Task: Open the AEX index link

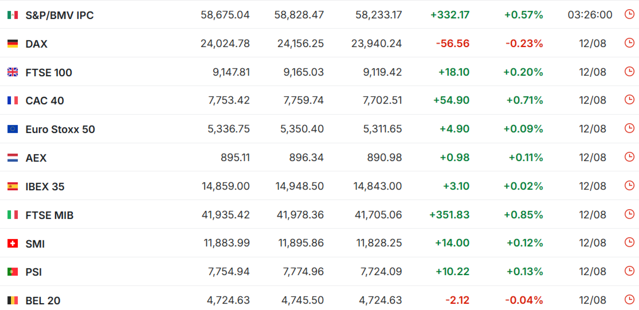Action: point(36,158)
